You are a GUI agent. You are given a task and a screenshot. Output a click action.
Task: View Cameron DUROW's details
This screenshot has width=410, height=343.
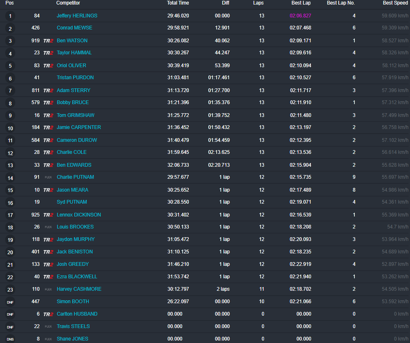(77, 140)
